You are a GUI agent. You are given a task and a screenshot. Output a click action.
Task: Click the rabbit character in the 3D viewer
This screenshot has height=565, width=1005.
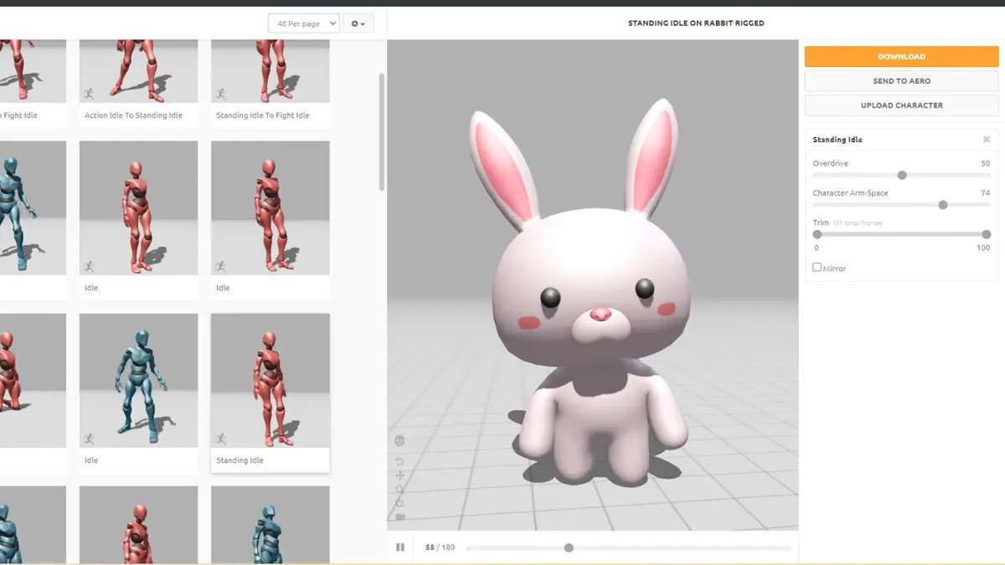tap(591, 293)
